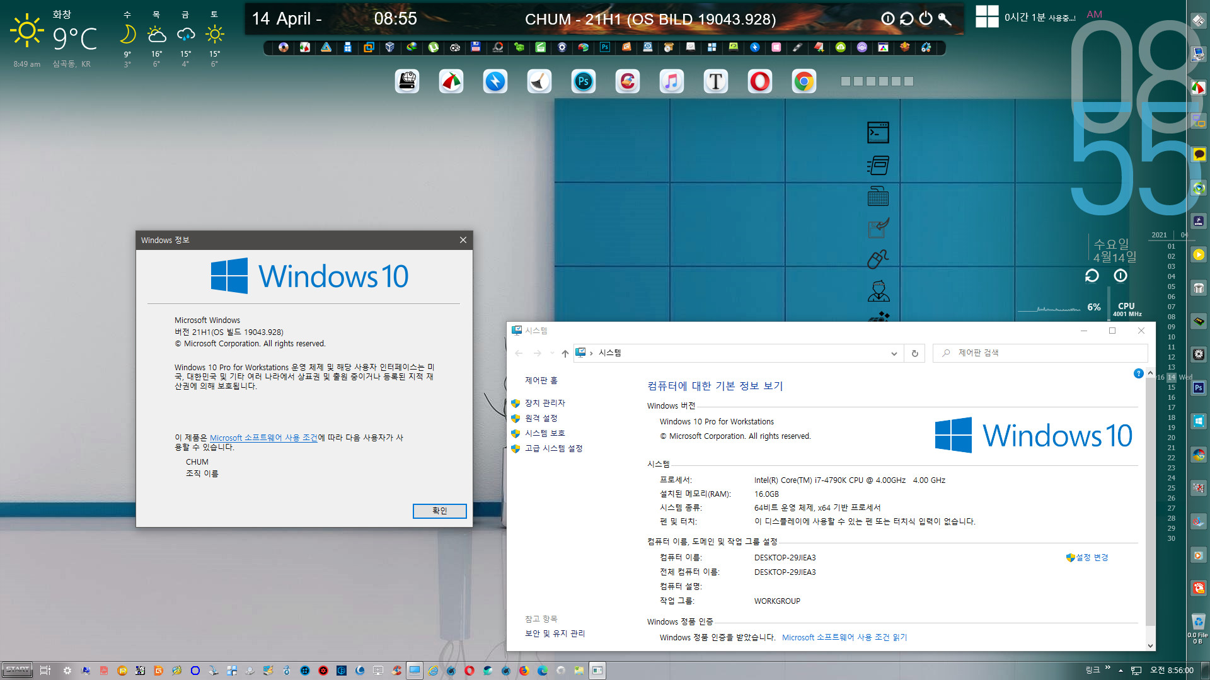Open the disk drive dock app
Image resolution: width=1210 pixels, height=680 pixels.
pyautogui.click(x=407, y=82)
